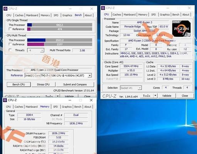The height and width of the screenshot is (154, 197).
Task: Minimize the CPU tab CPU-Z window
Action: (168, 8)
